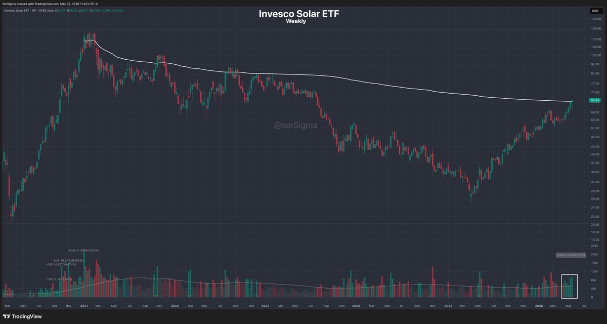Click the 2023 label on time axis
Viewport: 607px width, 324px height.
pos(265,306)
